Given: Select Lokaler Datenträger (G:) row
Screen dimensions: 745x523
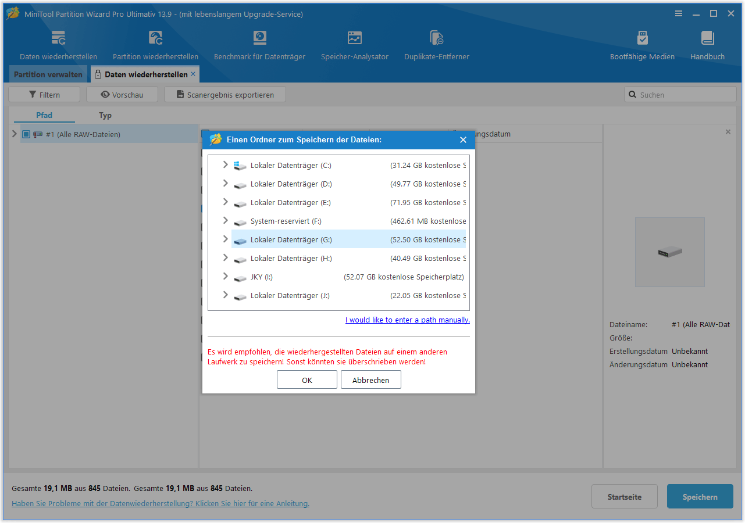Looking at the screenshot, I should 348,239.
